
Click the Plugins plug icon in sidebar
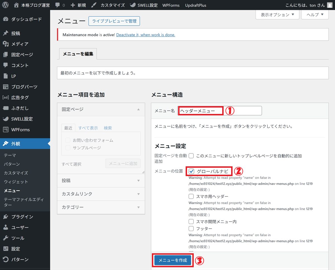[6, 217]
